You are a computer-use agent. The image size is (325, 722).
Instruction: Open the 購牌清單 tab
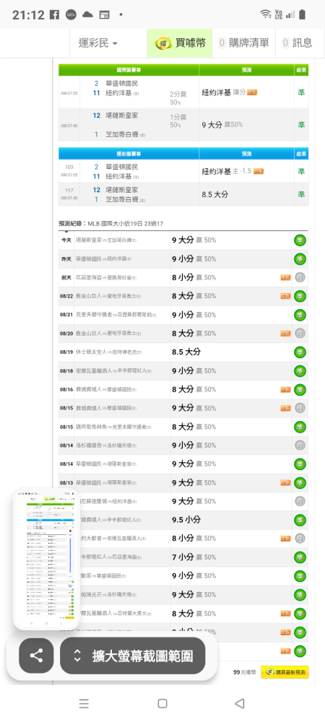click(x=243, y=43)
